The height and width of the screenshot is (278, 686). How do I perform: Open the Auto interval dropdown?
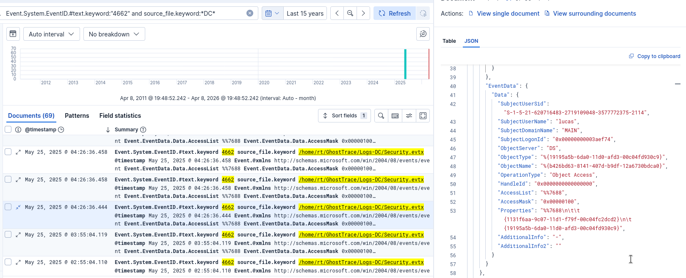coord(52,34)
